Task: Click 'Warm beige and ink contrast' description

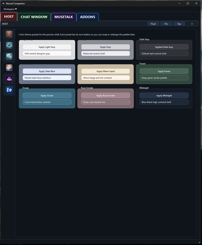Action: (x=105, y=78)
